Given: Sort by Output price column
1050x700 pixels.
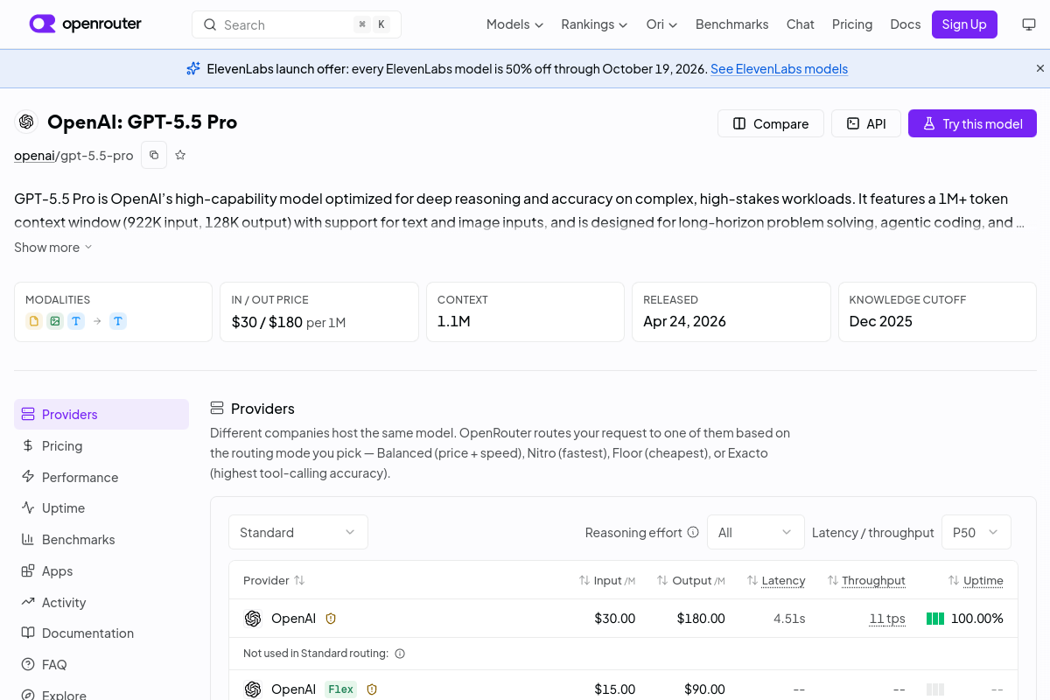Looking at the screenshot, I should point(691,580).
